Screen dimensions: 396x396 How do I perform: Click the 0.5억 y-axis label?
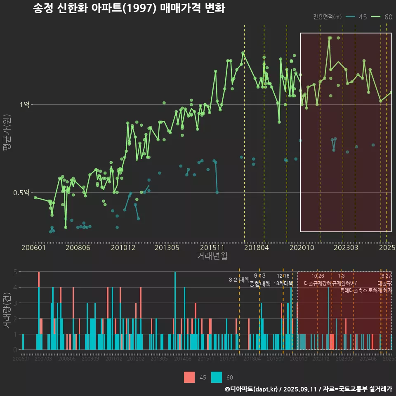coord(21,193)
